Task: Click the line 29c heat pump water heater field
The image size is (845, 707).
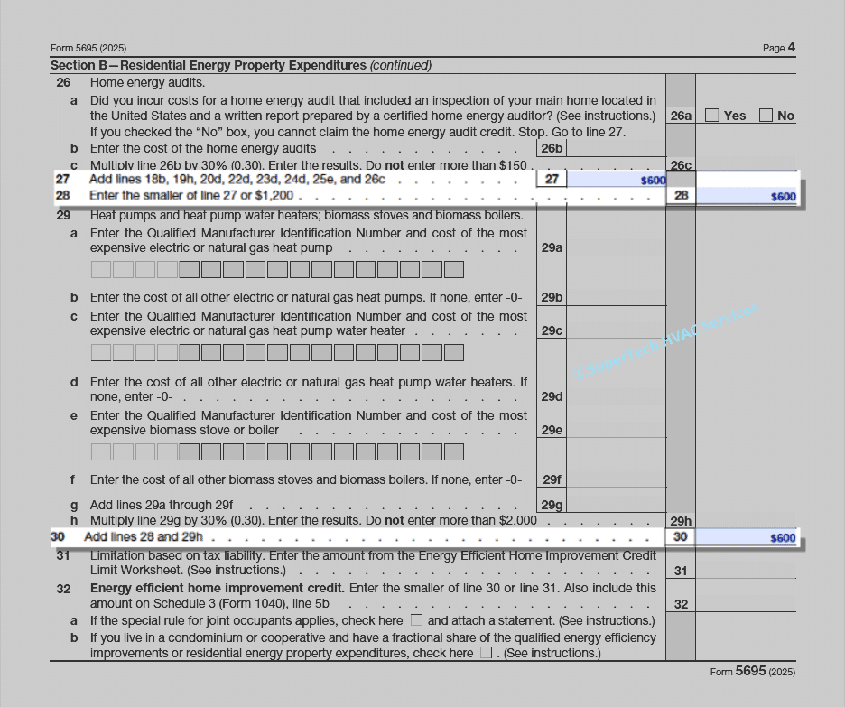Action: point(616,330)
